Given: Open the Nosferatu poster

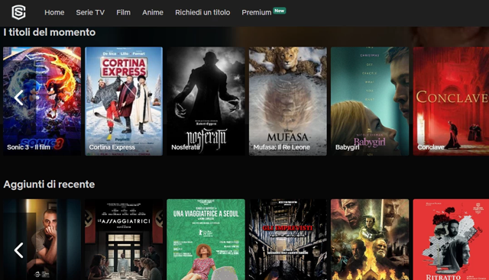Looking at the screenshot, I should (x=206, y=101).
